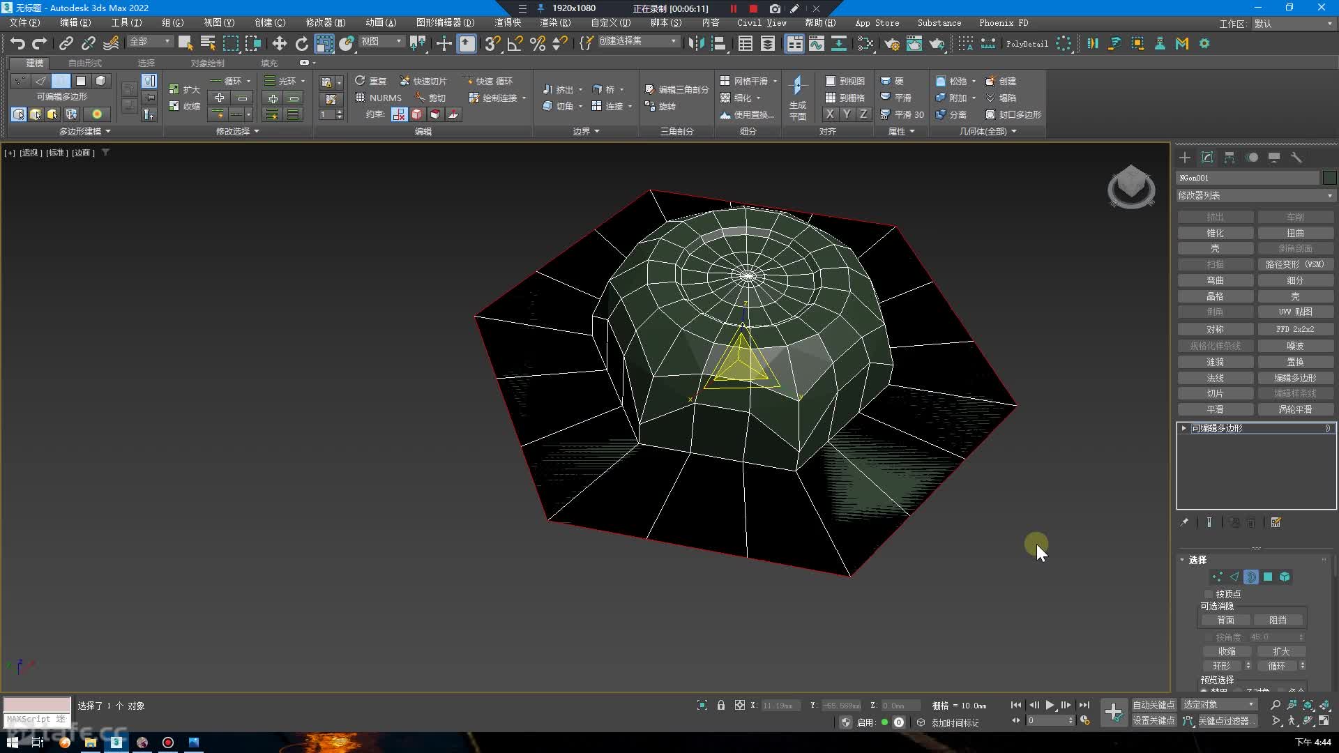Screen dimensions: 1339x753
Task: Expand the 多边形建模 panel dropdown
Action: pyautogui.click(x=84, y=131)
